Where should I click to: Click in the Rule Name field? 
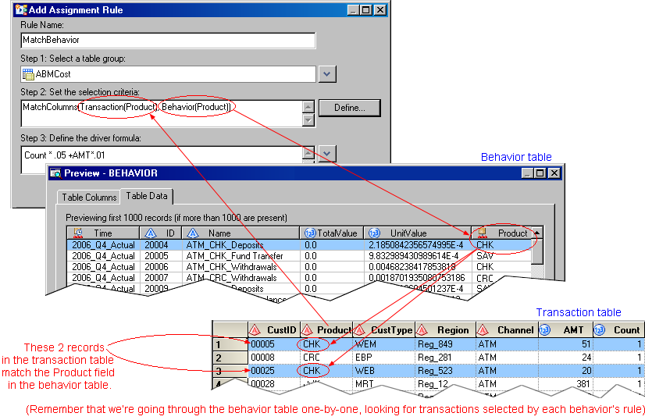click(x=168, y=40)
